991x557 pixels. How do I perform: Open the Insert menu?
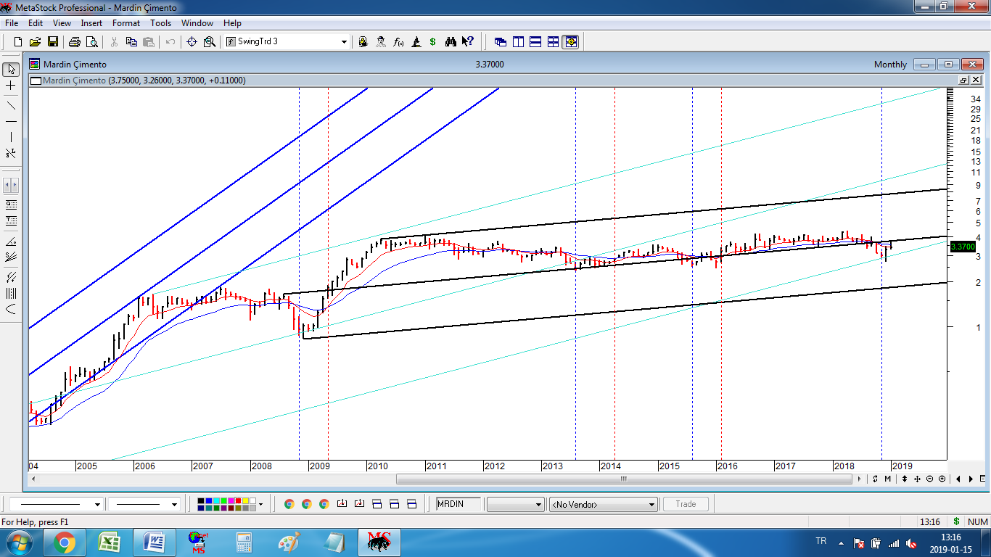click(91, 23)
